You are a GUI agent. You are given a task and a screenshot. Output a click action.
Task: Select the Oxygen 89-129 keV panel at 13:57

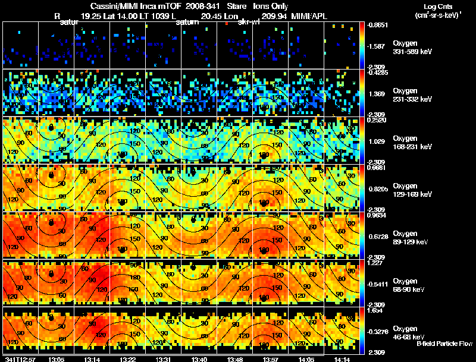tap(271, 236)
